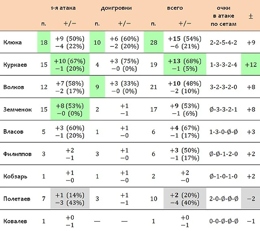Select the Полетаев row label
This screenshot has width=260, height=231.
coord(17,199)
